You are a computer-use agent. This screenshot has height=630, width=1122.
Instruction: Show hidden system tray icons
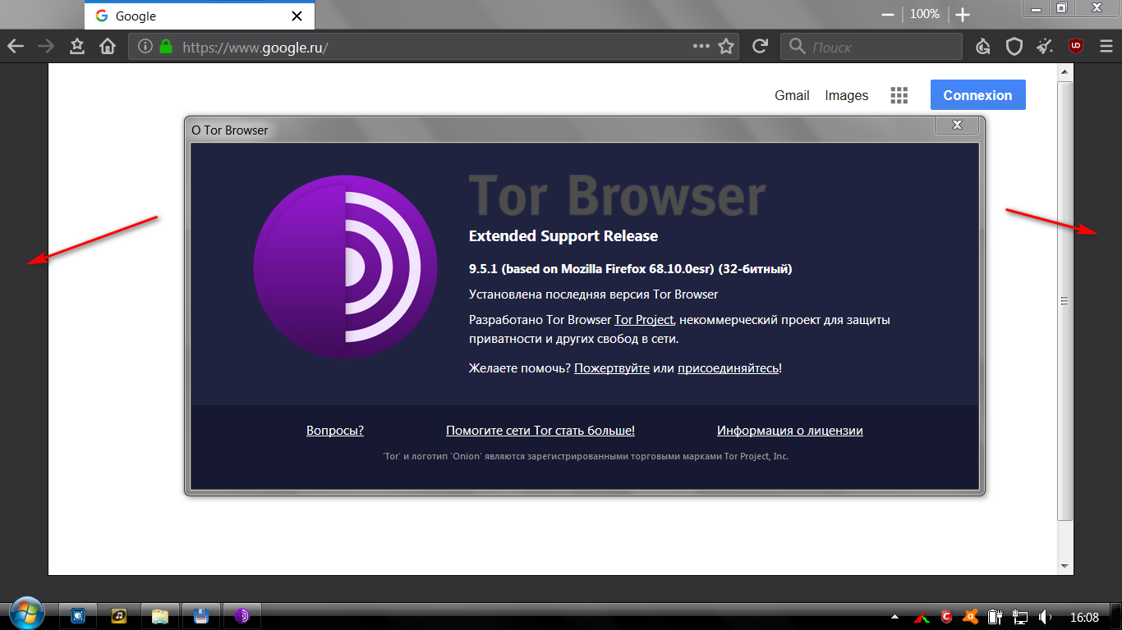(x=895, y=616)
